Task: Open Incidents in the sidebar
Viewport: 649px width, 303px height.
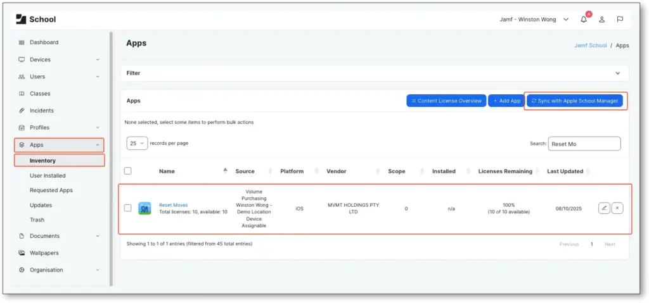Action: click(42, 111)
